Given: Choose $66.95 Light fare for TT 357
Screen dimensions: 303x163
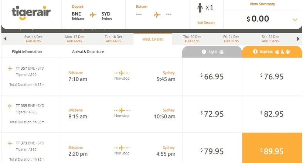Looking at the screenshot, I should click(x=212, y=77).
